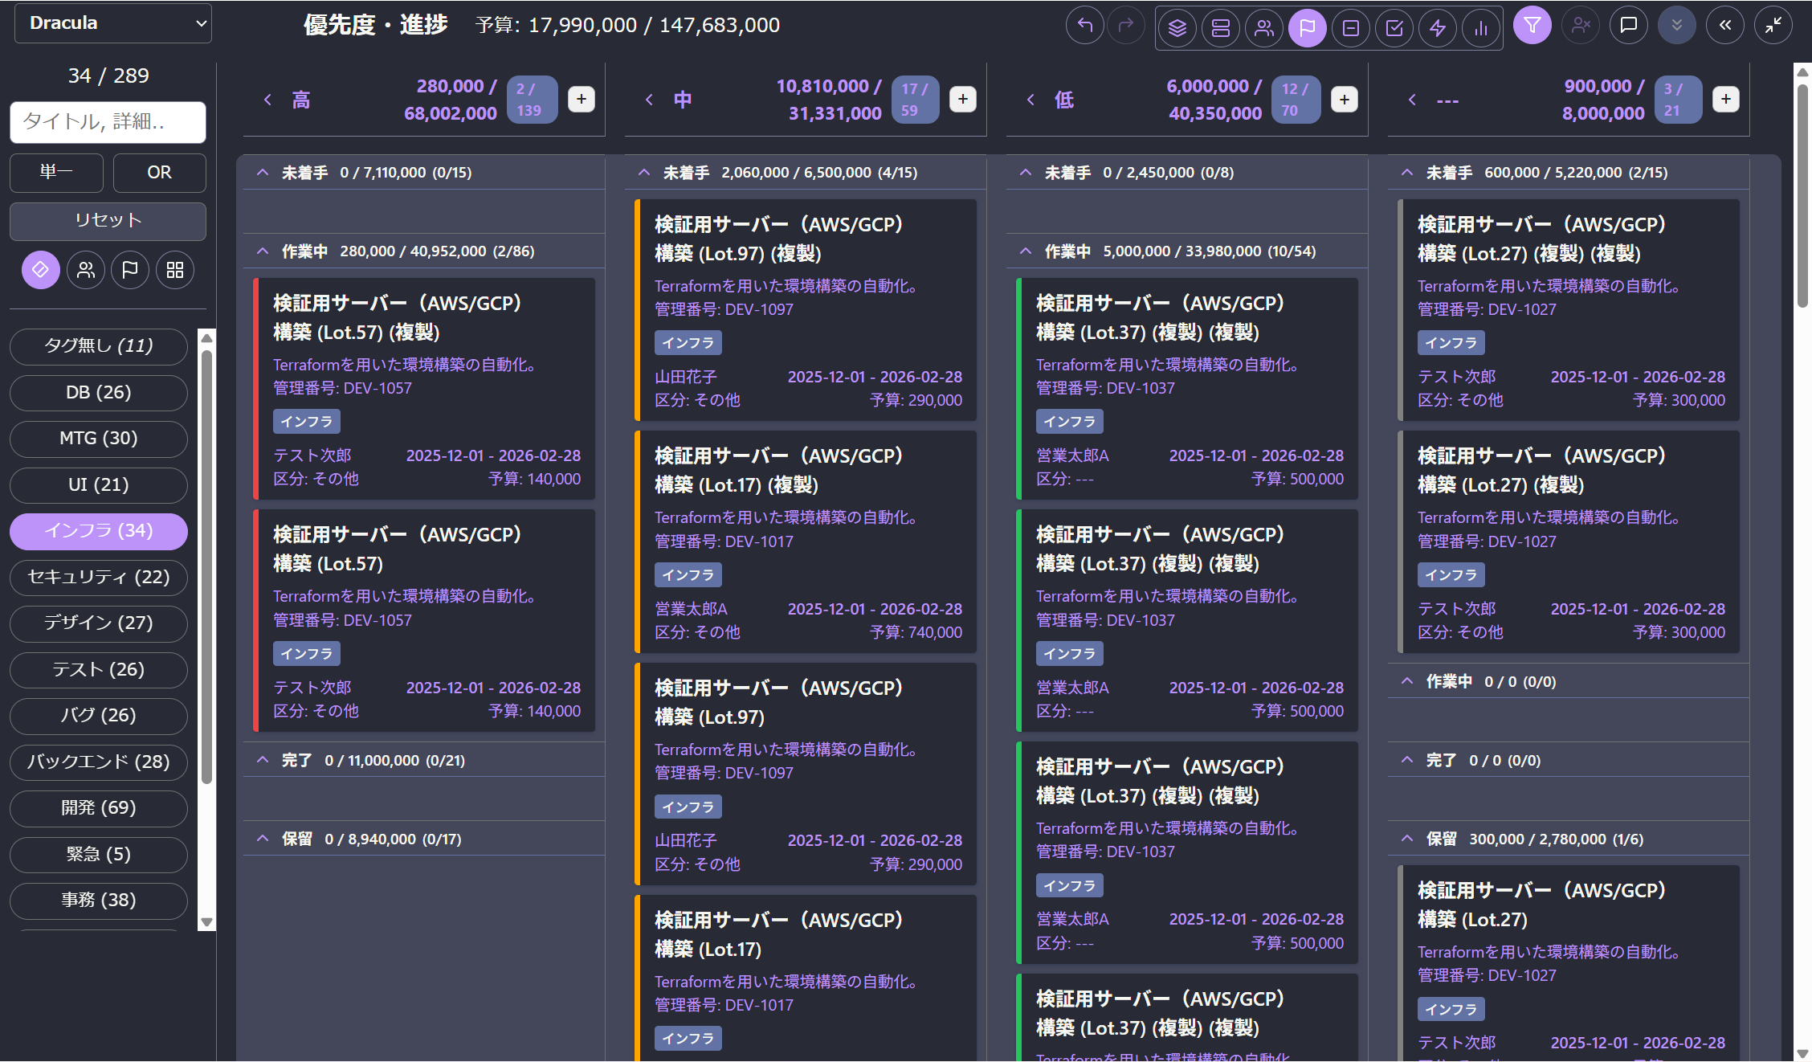Collapse the 保留 group in --- column
The width and height of the screenshot is (1812, 1062).
[x=1406, y=839]
